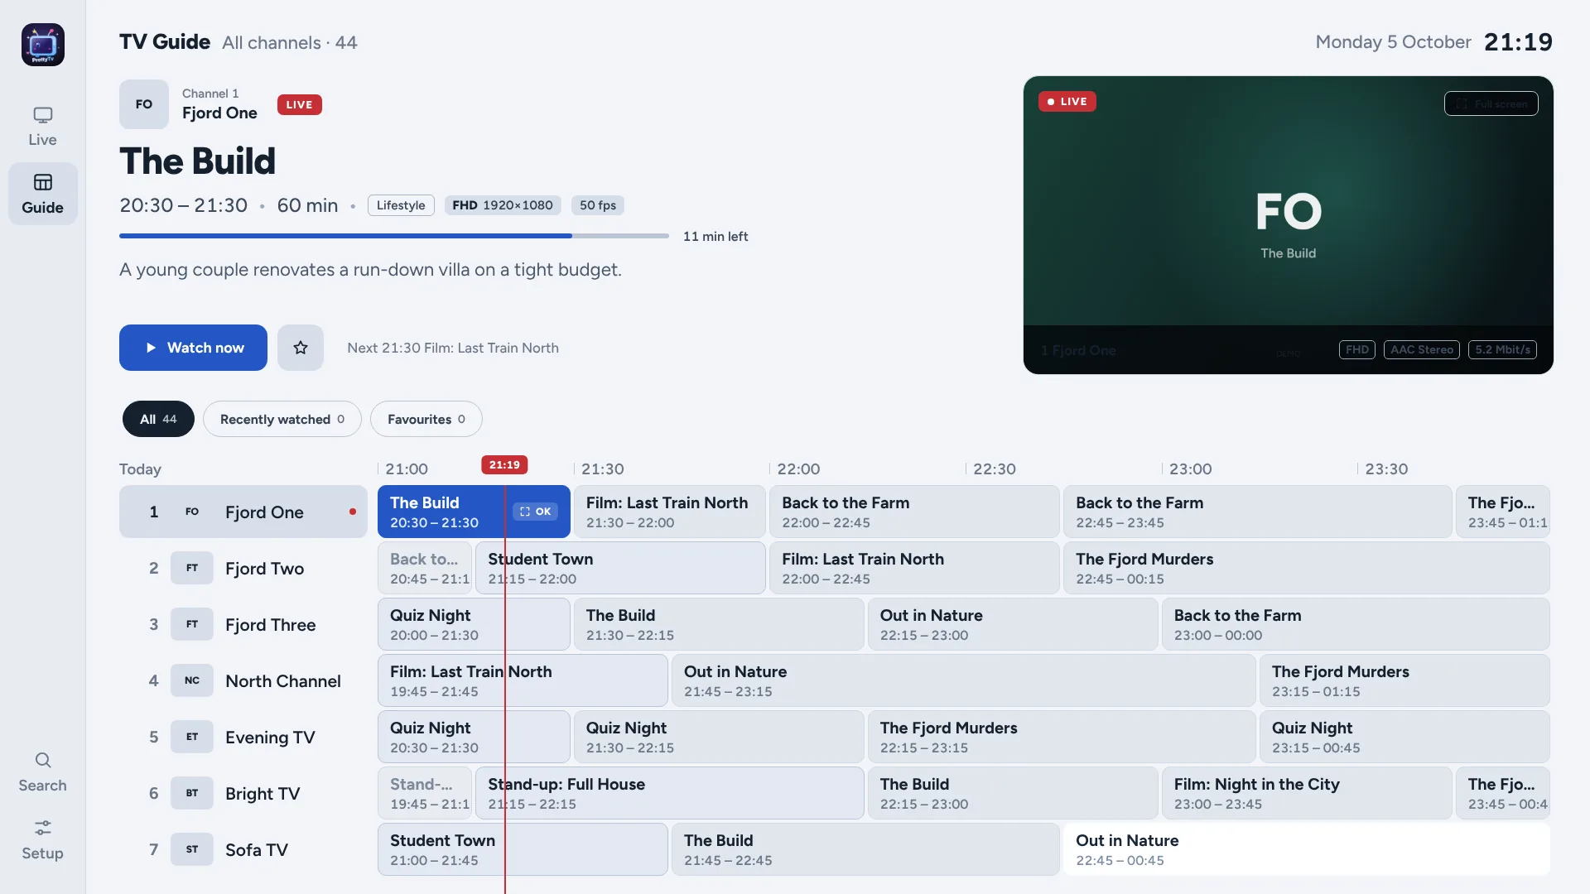Open Back to the Farm 23:00–00:00 on Fjord Three
The image size is (1590, 894).
[x=1355, y=624]
